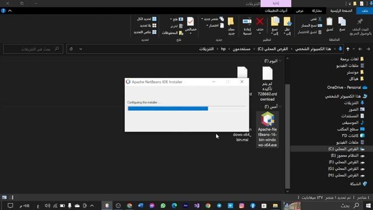Click Paste shortcut (لصق الاختصار) in ribbon
Viewport: 373px width, 210px height.
[309, 32]
